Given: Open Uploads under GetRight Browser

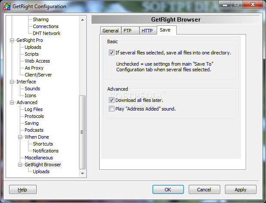Looking at the screenshot, I should tap(41, 171).
